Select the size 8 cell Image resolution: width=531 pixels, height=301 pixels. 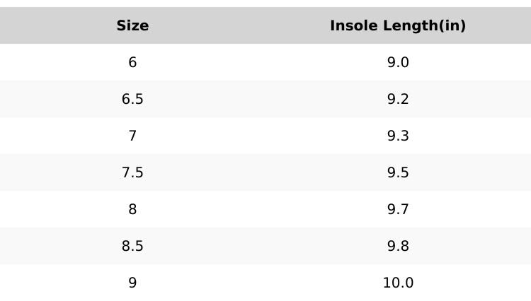coord(132,210)
